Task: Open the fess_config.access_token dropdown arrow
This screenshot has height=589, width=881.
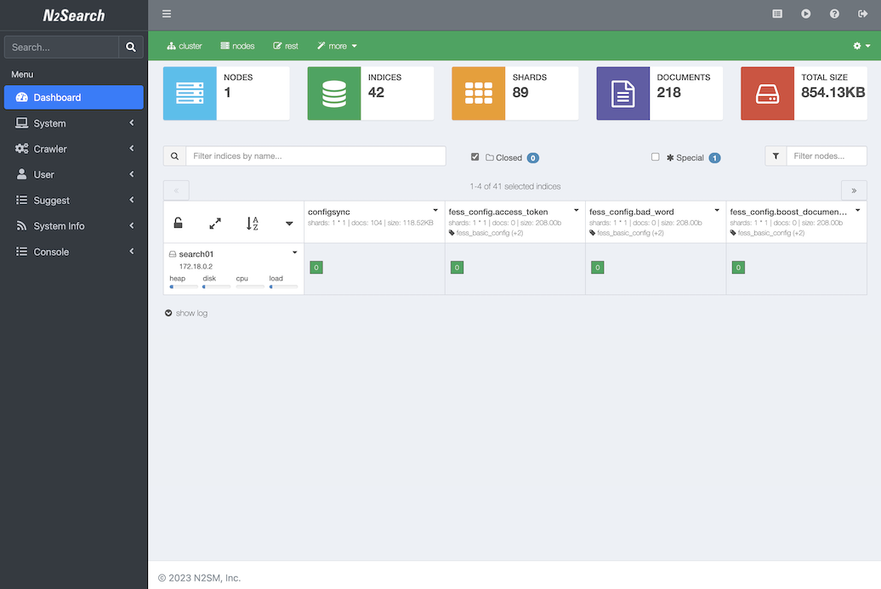Action: click(576, 211)
